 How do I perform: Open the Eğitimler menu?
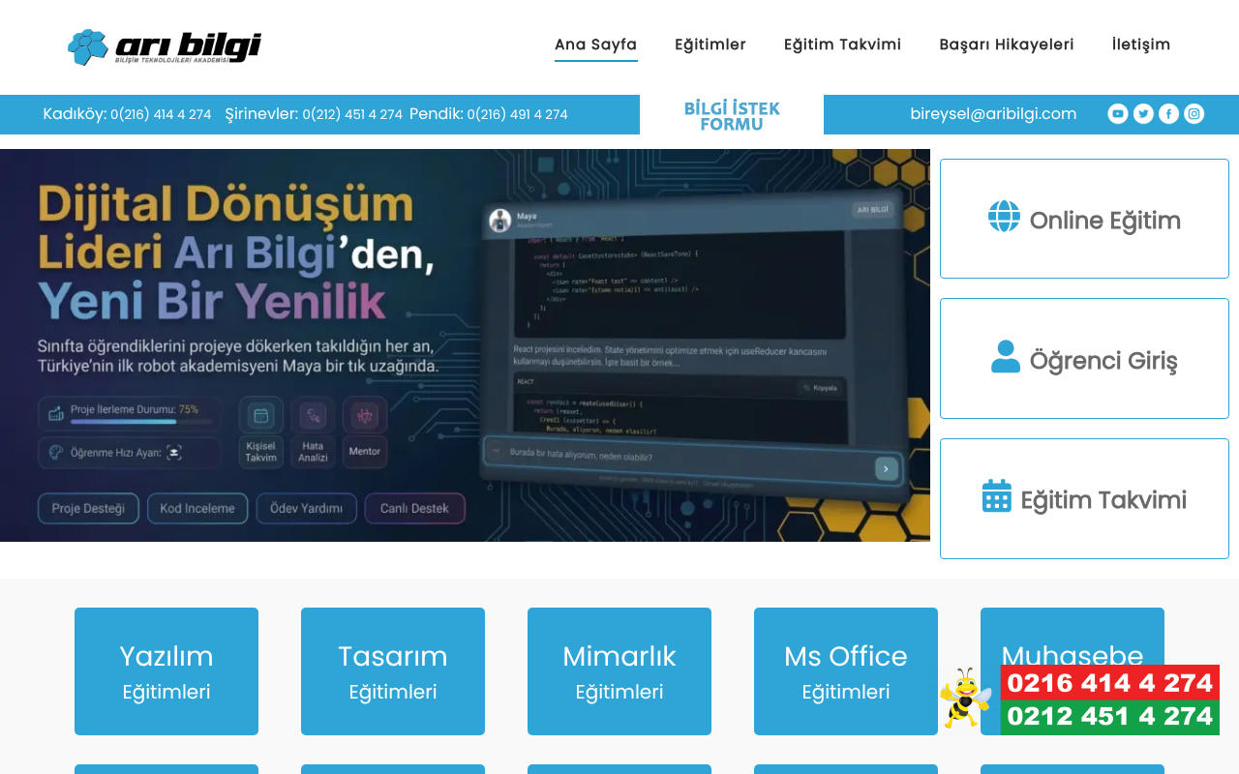coord(710,45)
